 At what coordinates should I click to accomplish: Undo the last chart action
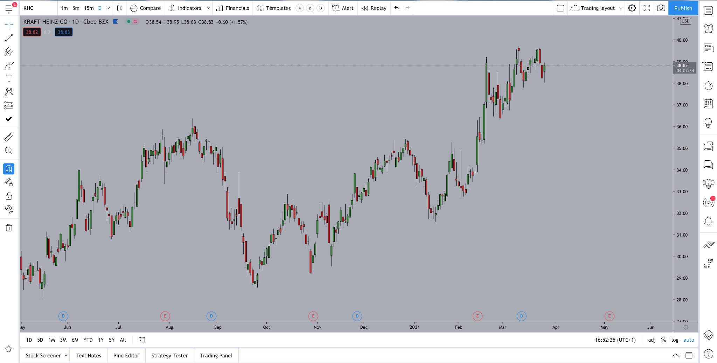[397, 8]
